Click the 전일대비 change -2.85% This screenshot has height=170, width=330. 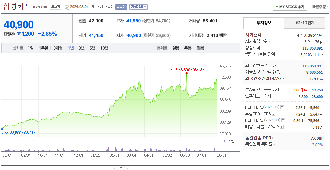(x=47, y=34)
